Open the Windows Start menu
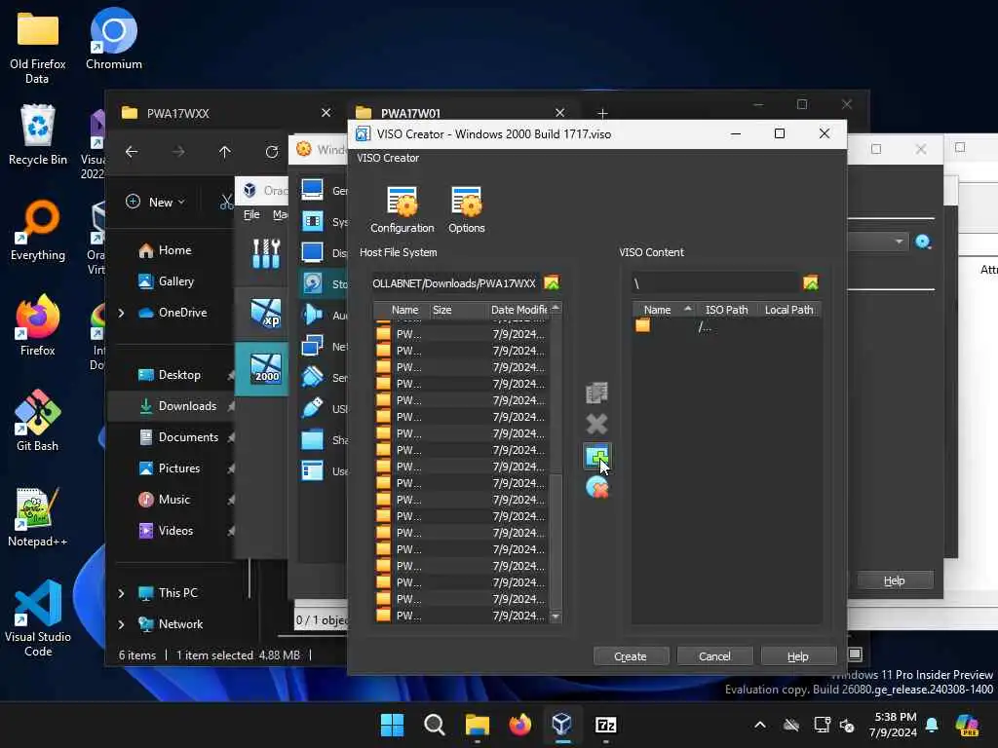 392,725
